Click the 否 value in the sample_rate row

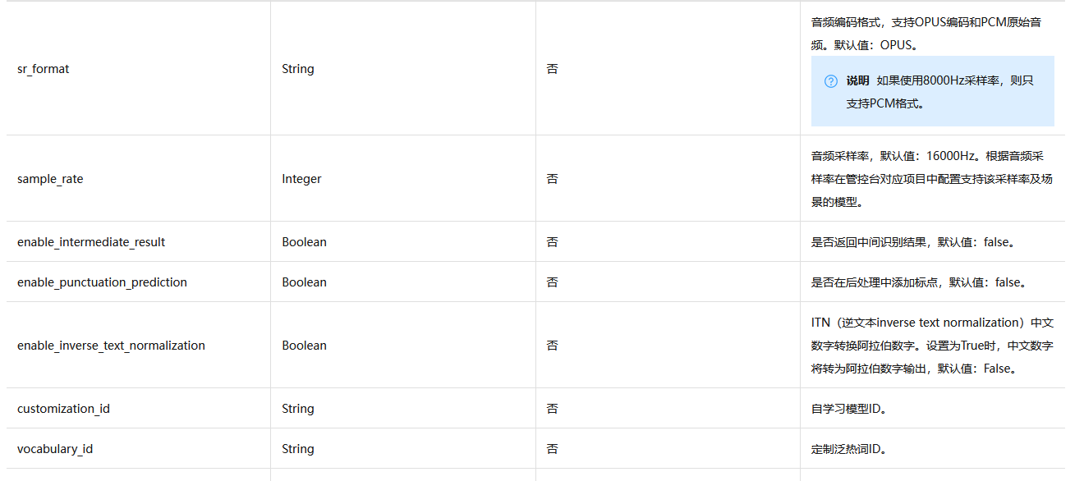(x=552, y=179)
